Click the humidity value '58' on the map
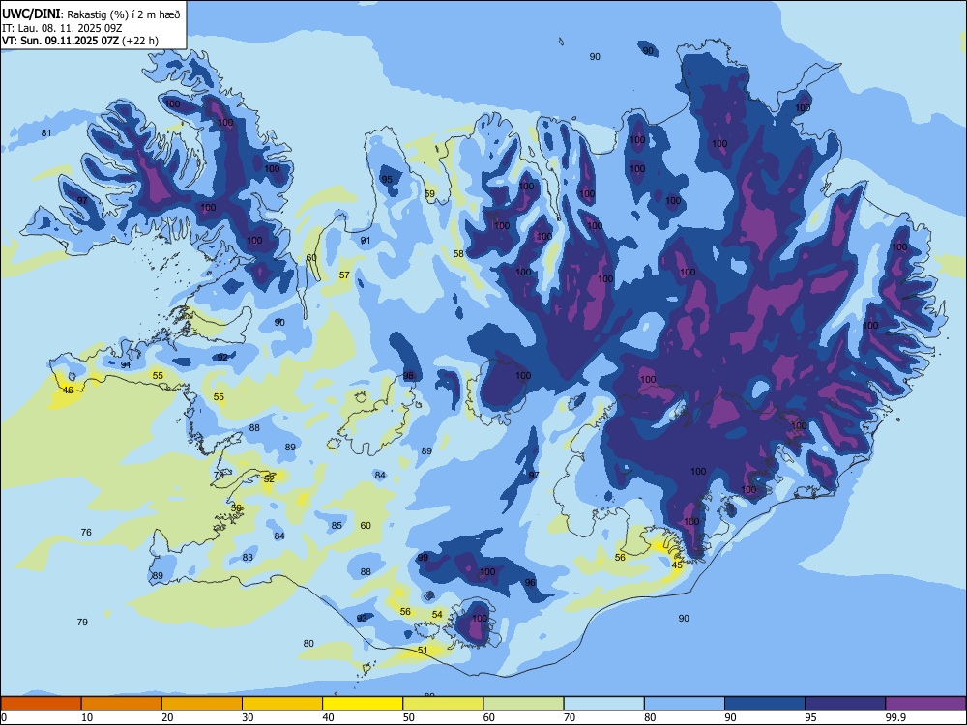967x725 pixels. click(458, 254)
